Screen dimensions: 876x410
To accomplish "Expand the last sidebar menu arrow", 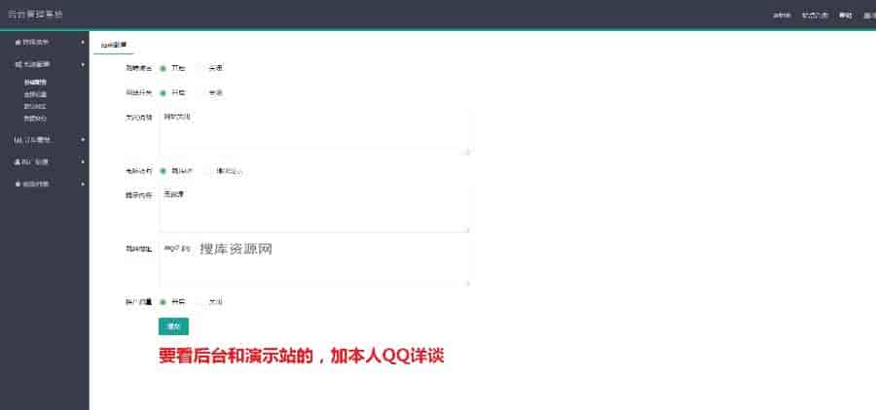I will (83, 184).
